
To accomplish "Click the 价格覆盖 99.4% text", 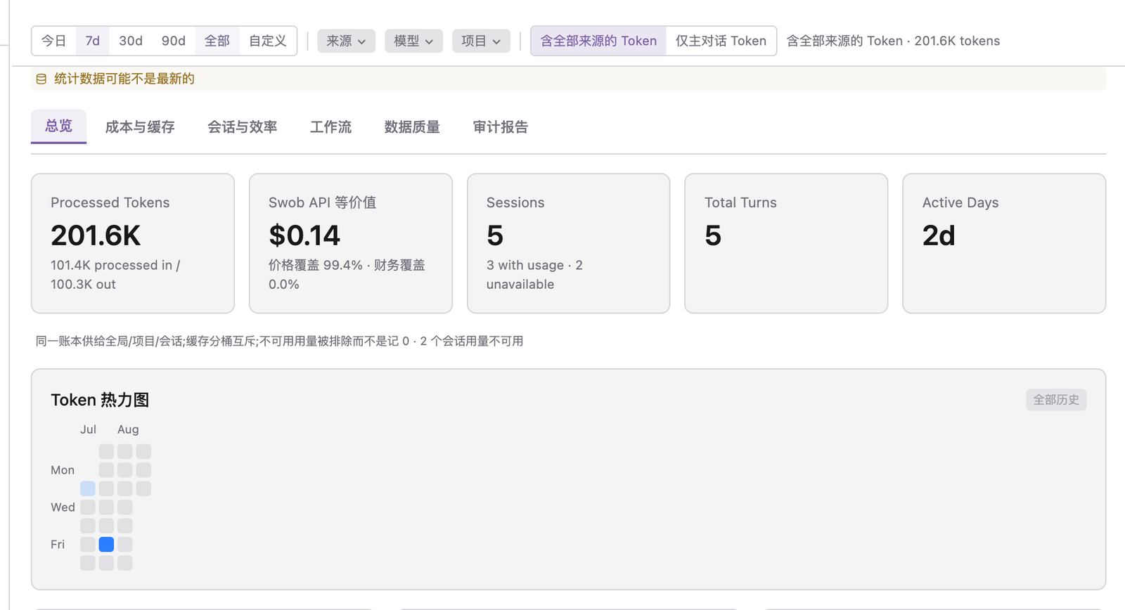I will coord(316,265).
